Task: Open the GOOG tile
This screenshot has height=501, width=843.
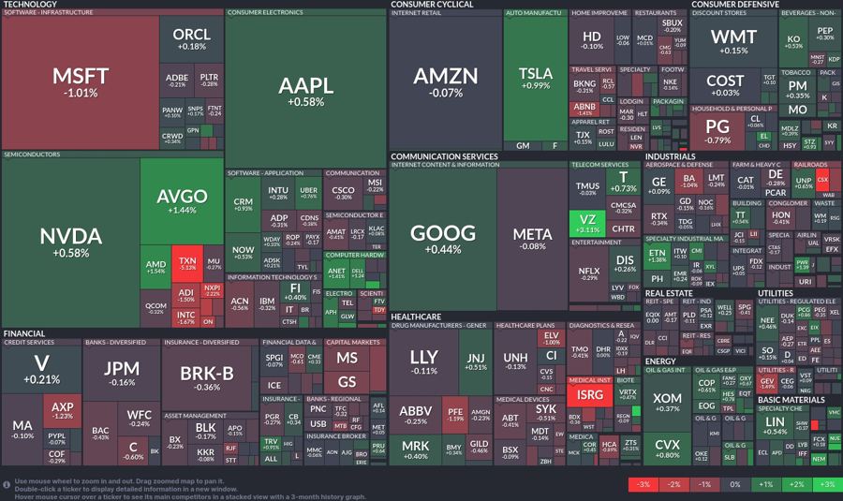Action: (x=442, y=239)
